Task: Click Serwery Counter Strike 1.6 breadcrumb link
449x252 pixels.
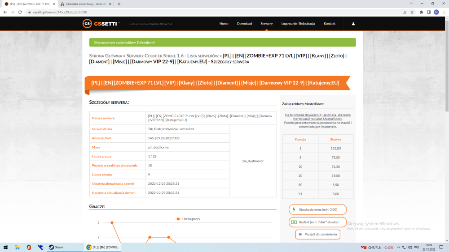Action: (172, 56)
